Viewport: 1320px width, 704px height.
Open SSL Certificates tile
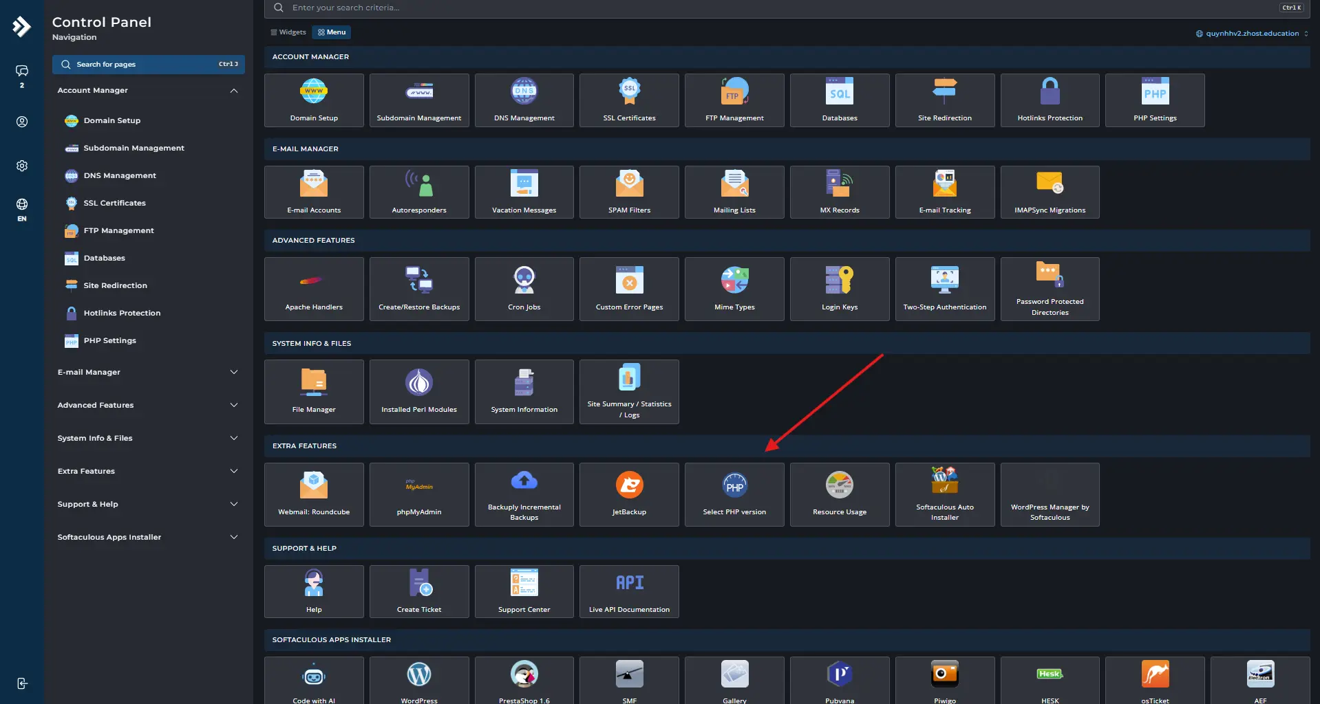click(629, 100)
